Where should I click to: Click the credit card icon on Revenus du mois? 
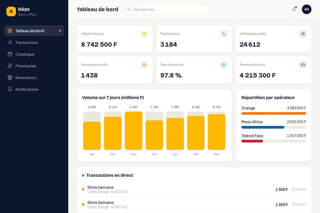(x=303, y=65)
